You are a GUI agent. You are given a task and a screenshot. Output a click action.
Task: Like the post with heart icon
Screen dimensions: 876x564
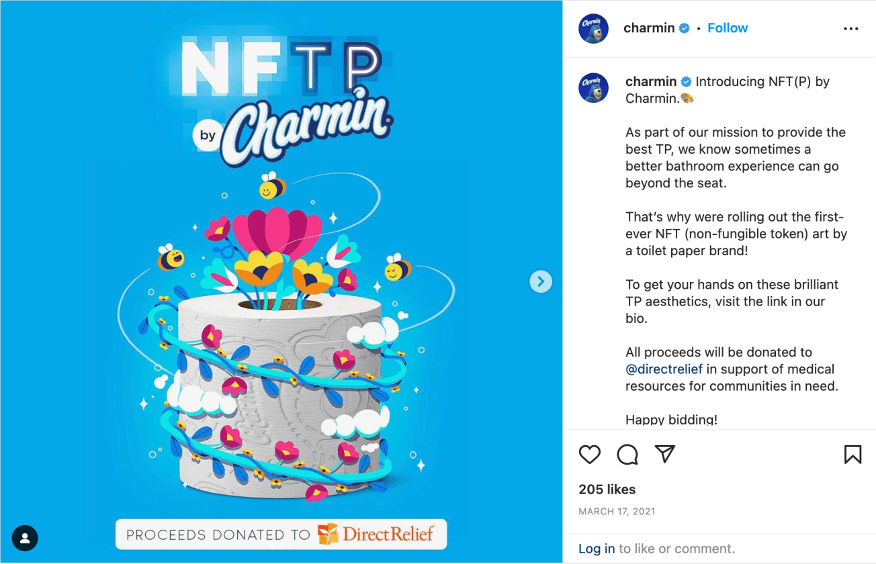589,455
